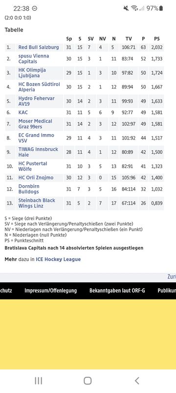This screenshot has height=393, width=176.
Task: Follow the ICE Hockey League link
Action: [58, 259]
